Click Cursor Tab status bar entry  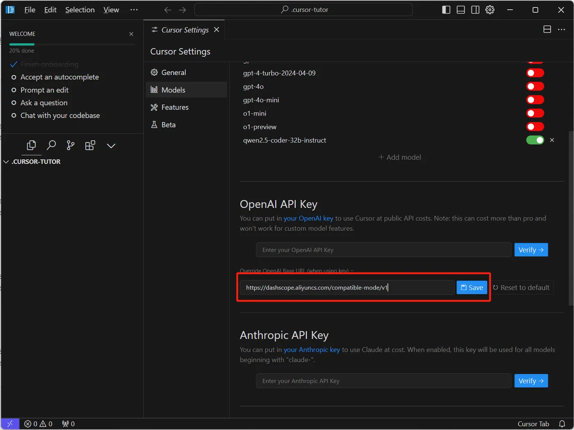pos(533,424)
